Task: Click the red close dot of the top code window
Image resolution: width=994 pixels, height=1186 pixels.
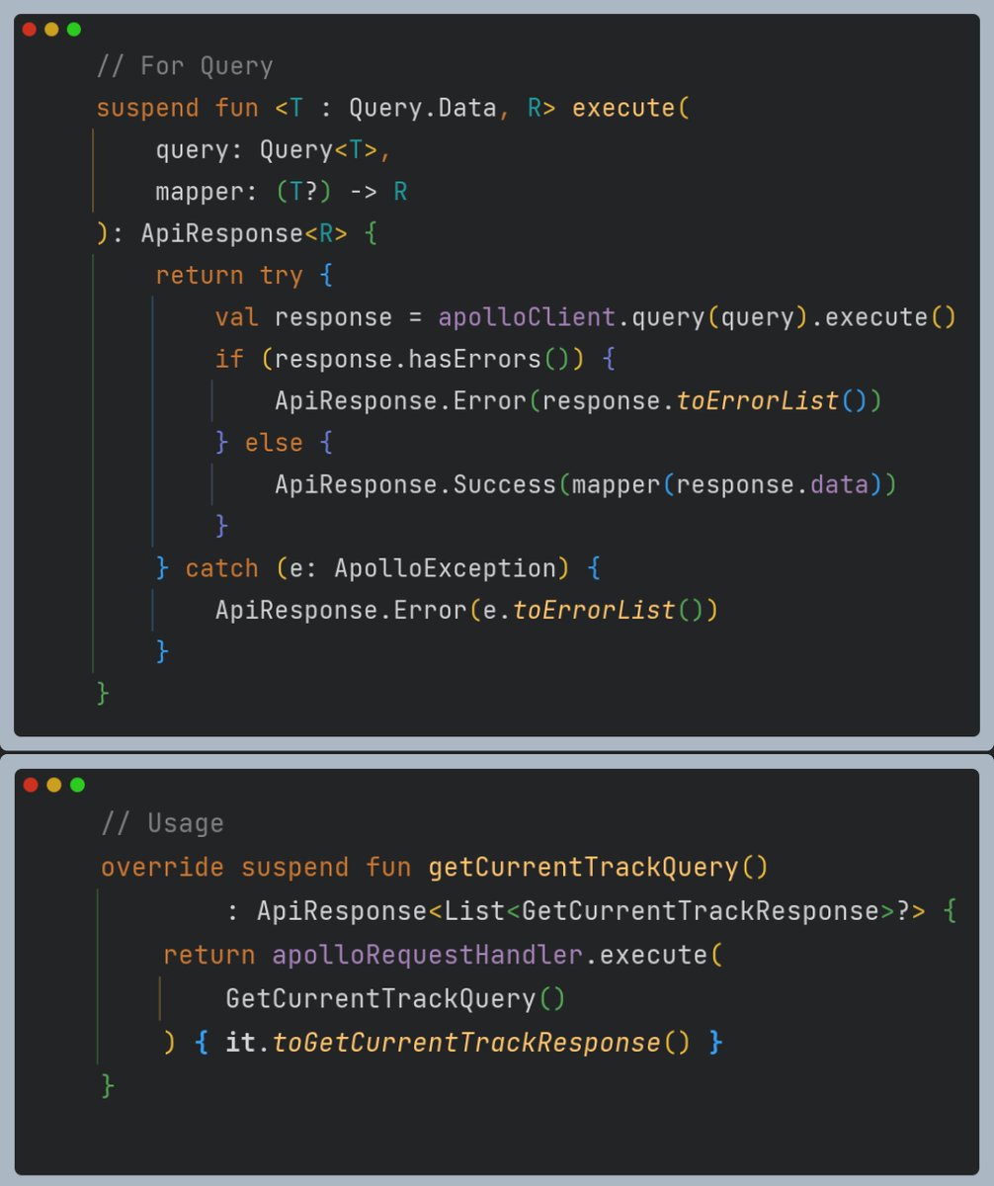Action: (29, 30)
